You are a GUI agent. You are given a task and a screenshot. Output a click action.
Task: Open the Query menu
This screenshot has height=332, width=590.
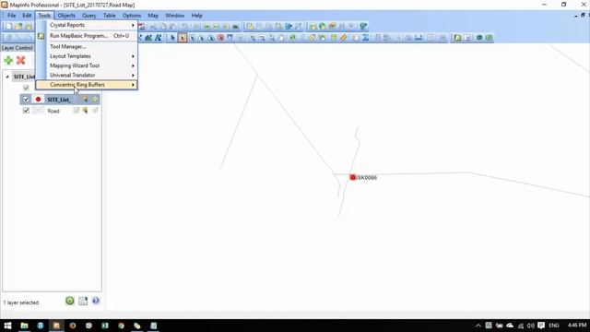pyautogui.click(x=89, y=16)
